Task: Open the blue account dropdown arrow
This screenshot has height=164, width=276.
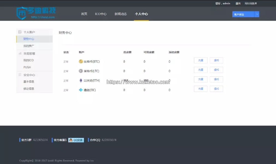Action: 257,14
